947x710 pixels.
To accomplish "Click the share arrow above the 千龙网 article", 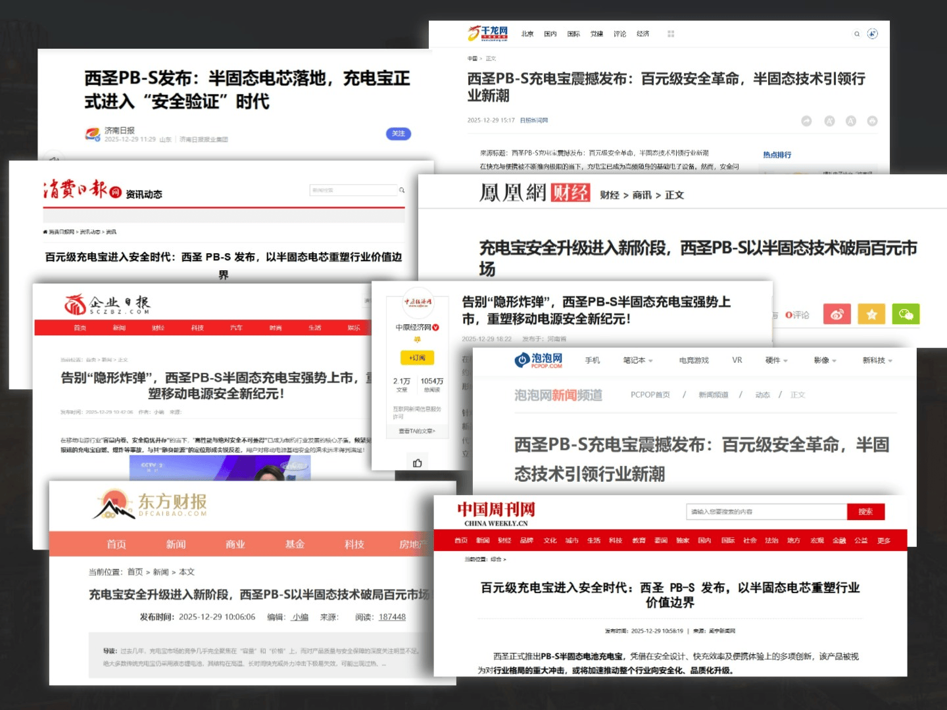I will coord(806,121).
